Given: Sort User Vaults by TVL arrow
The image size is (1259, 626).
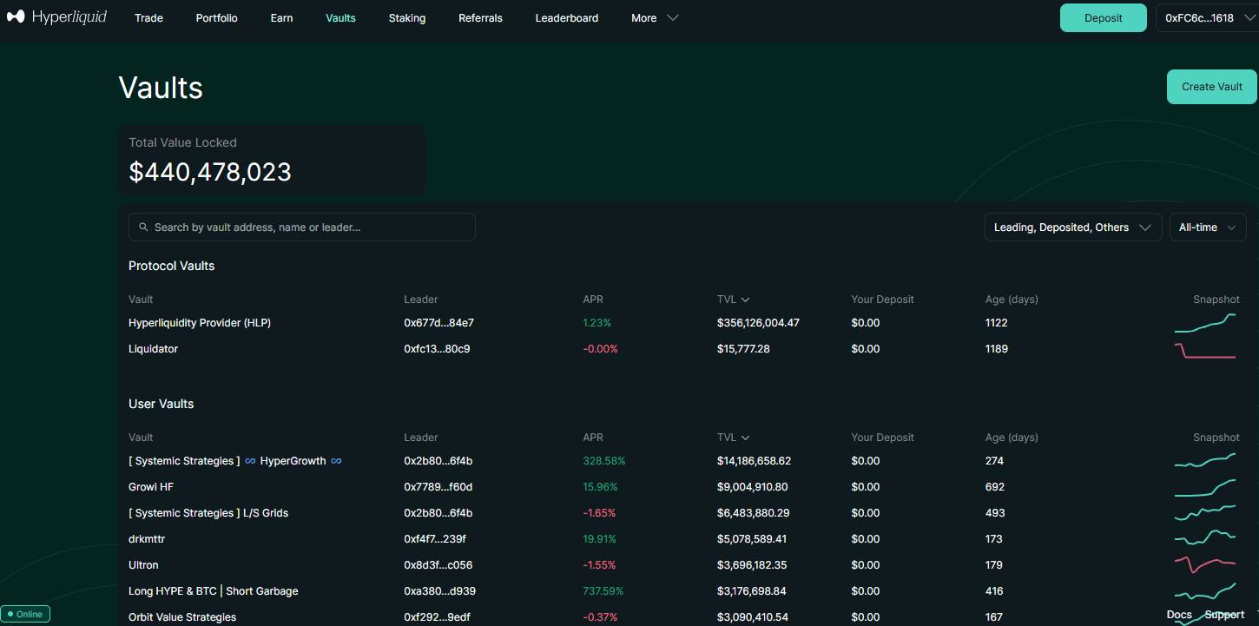Looking at the screenshot, I should tap(745, 438).
